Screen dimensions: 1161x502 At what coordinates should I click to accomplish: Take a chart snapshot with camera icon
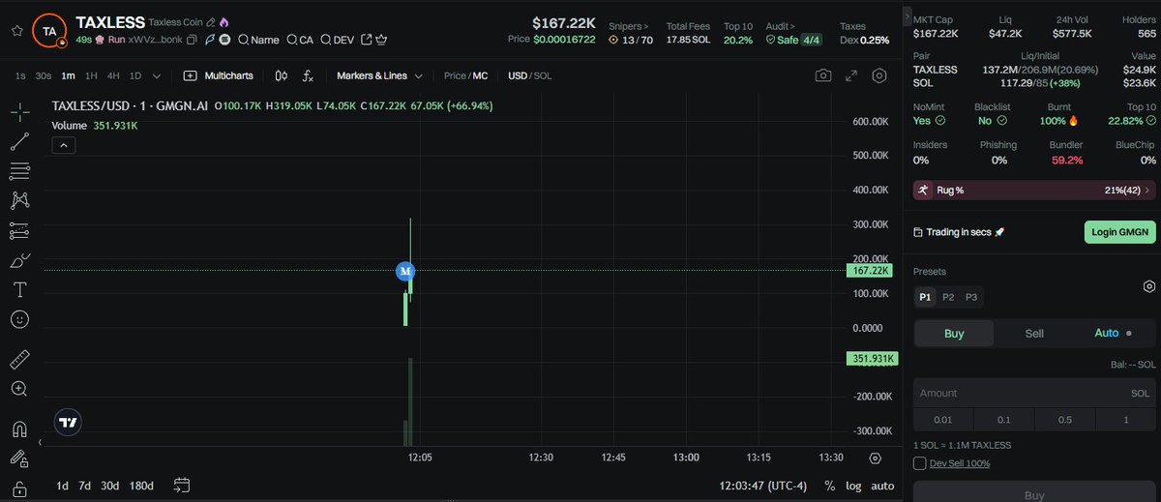coord(822,75)
